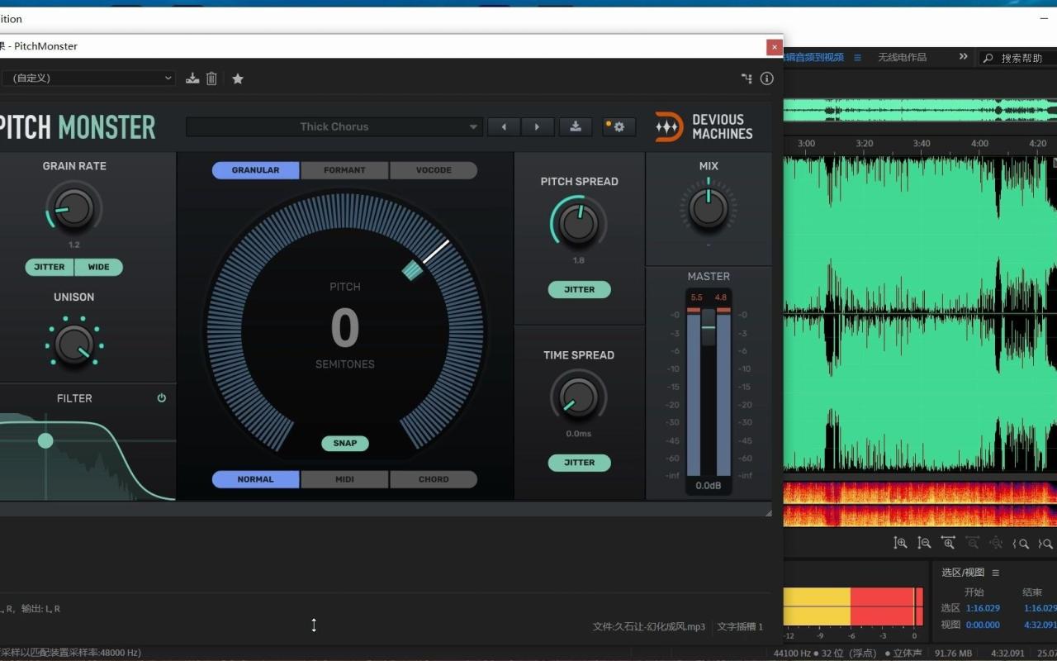Click the selection start time 1:16.029
The width and height of the screenshot is (1057, 661).
click(983, 608)
